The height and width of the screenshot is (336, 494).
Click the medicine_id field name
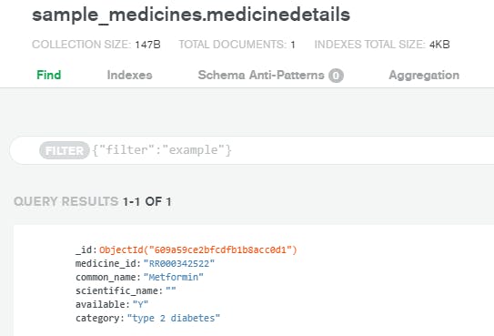pos(106,263)
